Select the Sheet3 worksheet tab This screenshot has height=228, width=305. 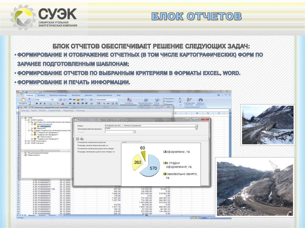[x=52, y=216]
